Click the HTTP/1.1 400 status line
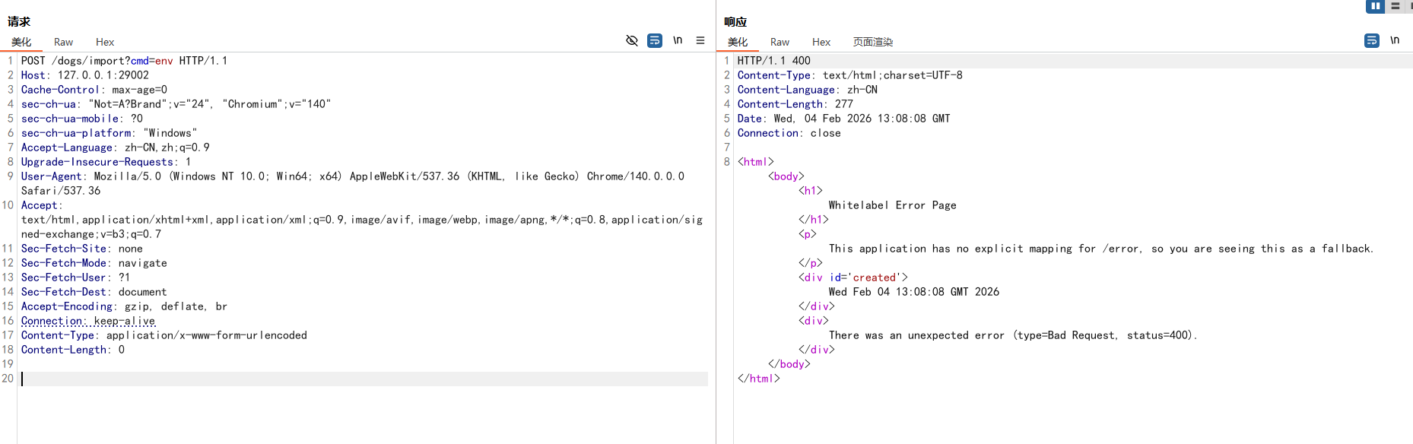 (x=773, y=61)
